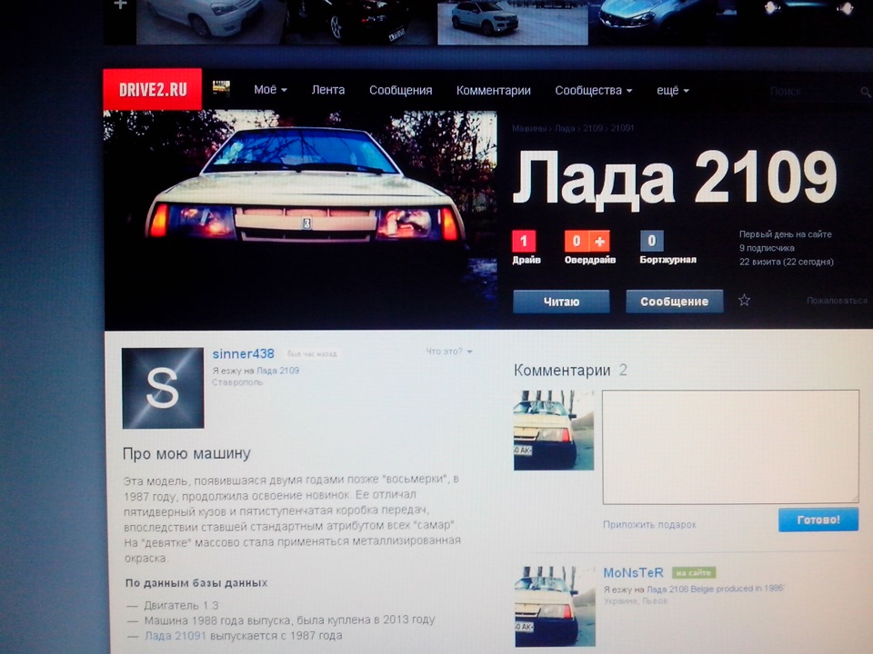Select Двигатель 1.3 line
Image resolution: width=873 pixels, height=654 pixels.
[181, 605]
